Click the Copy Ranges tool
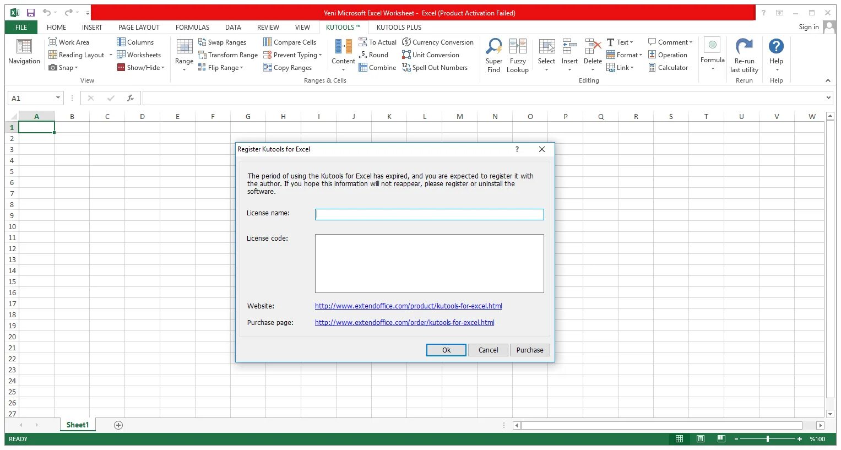Viewport: 841px width, 450px height. (287, 67)
